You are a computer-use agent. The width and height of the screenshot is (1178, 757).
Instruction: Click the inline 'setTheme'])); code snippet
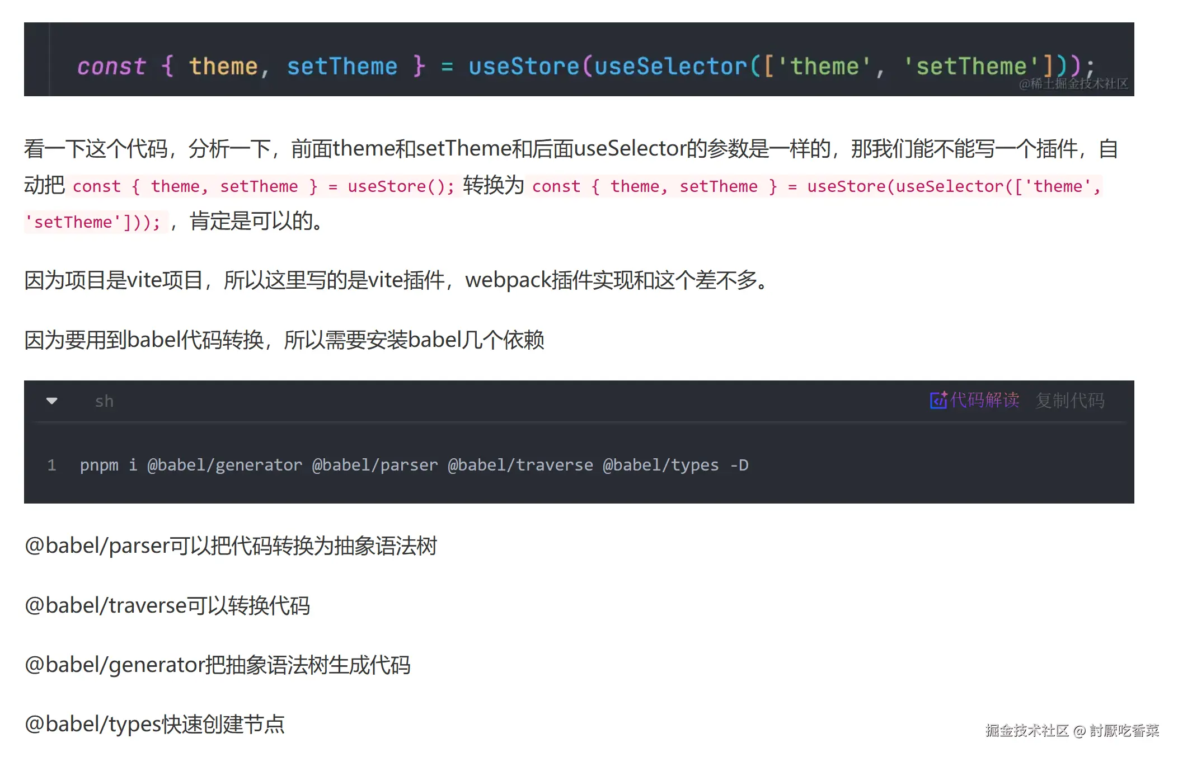94,222
